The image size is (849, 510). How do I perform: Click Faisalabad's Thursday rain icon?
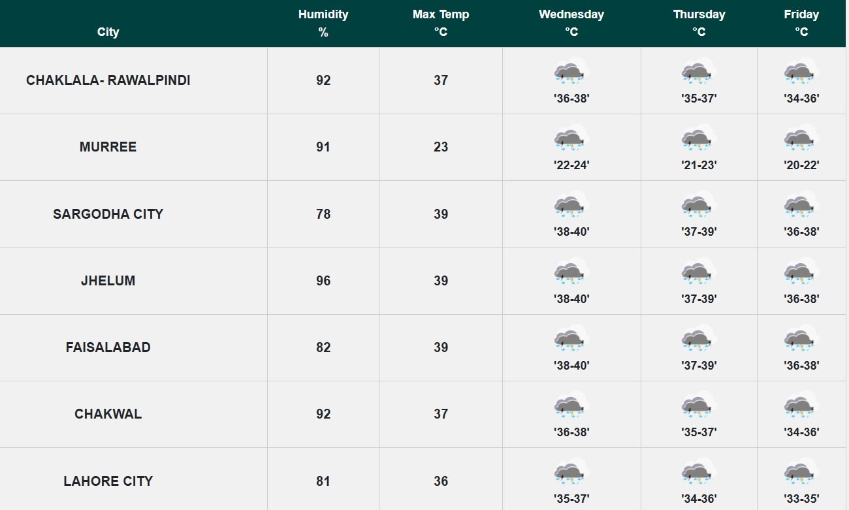tap(699, 340)
